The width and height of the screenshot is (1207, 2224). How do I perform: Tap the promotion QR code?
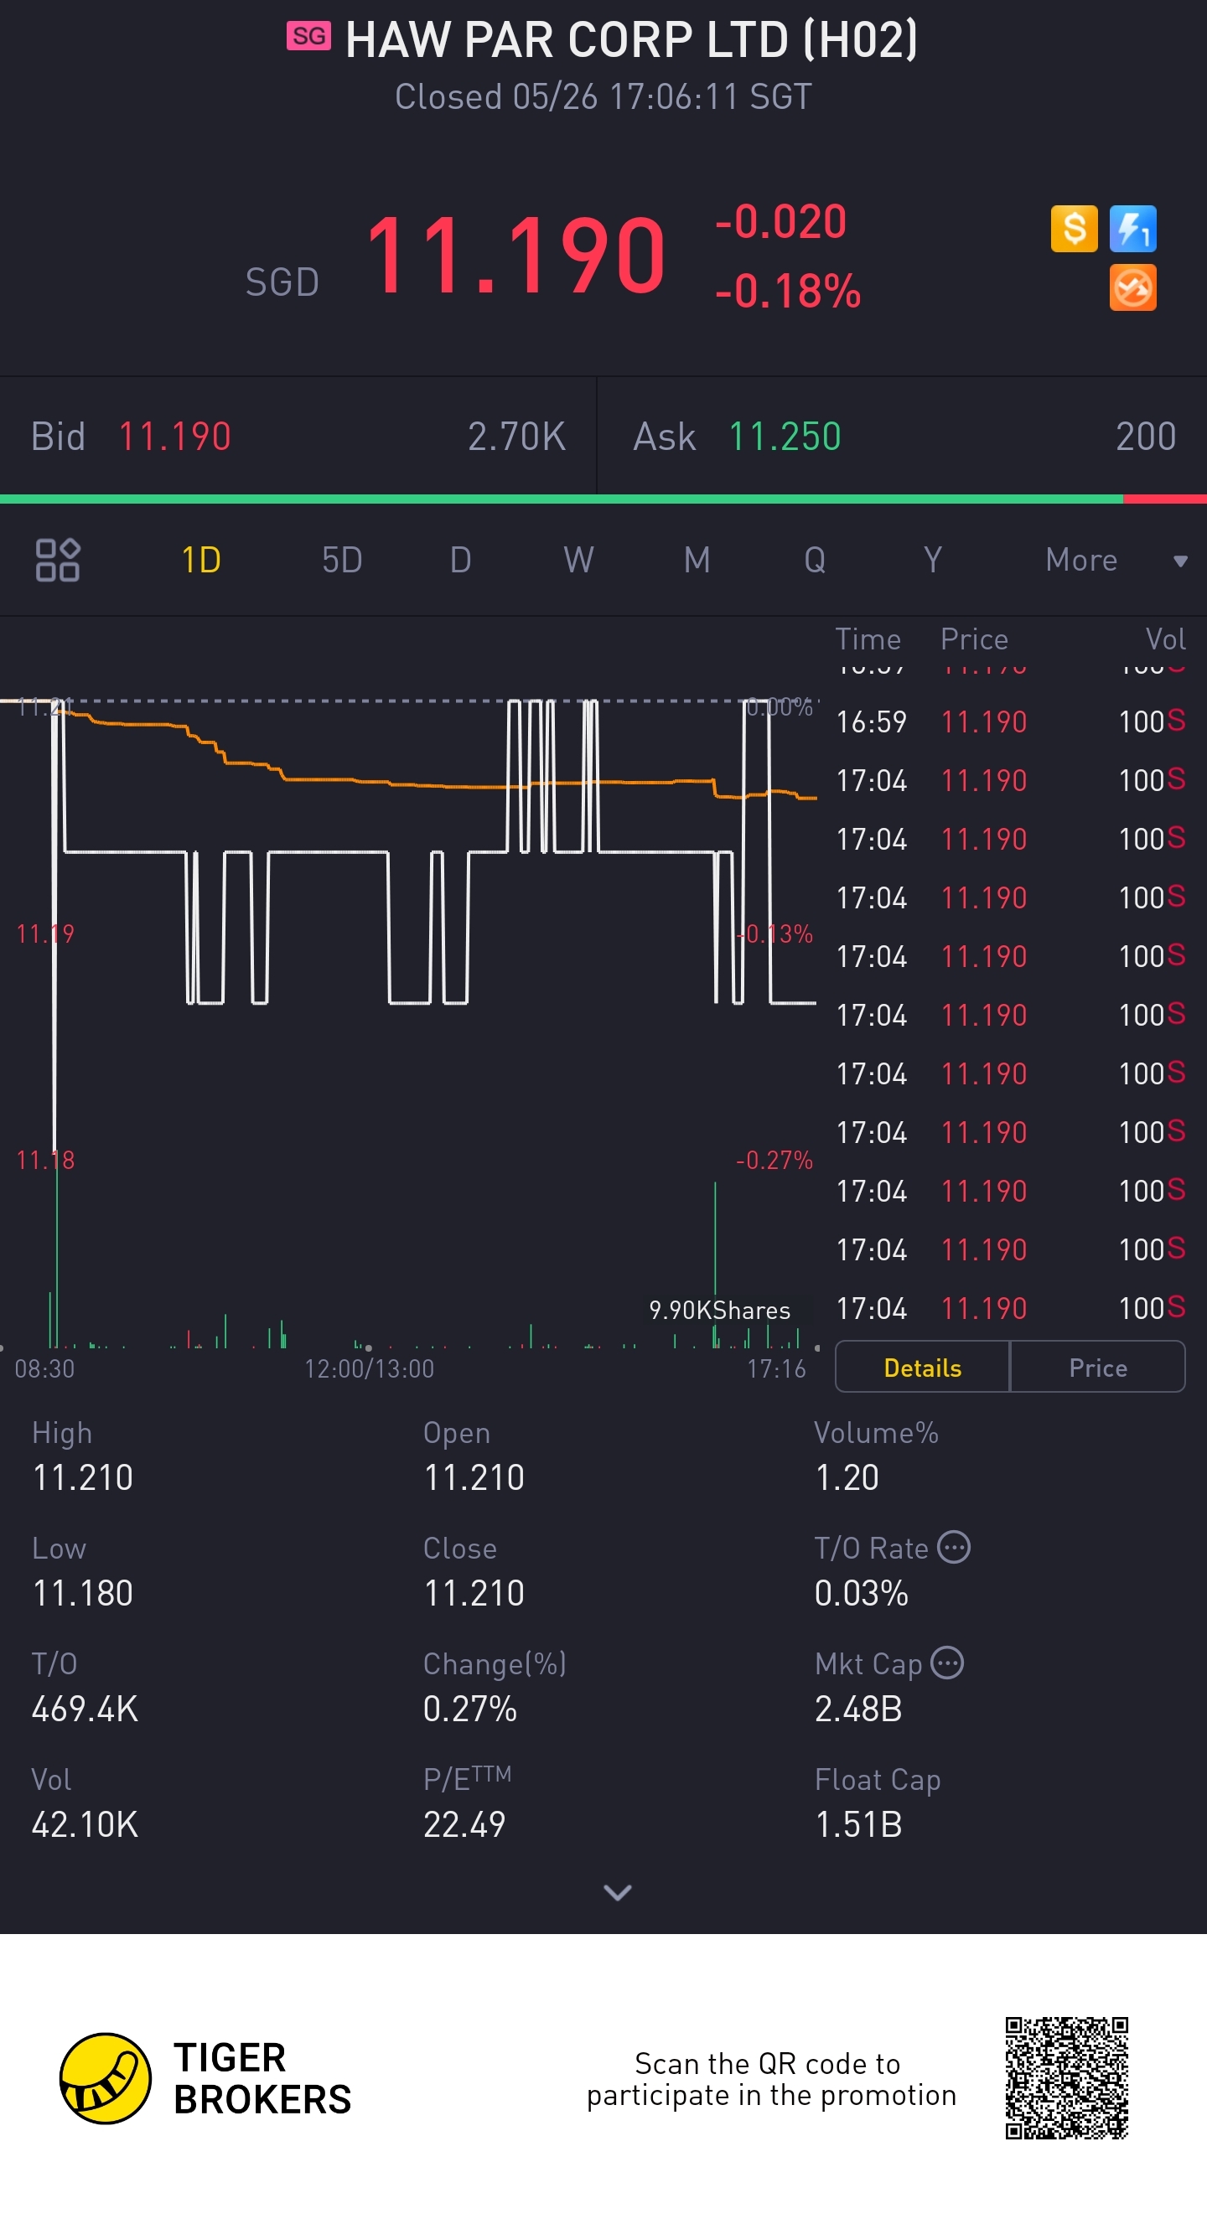(1067, 2078)
